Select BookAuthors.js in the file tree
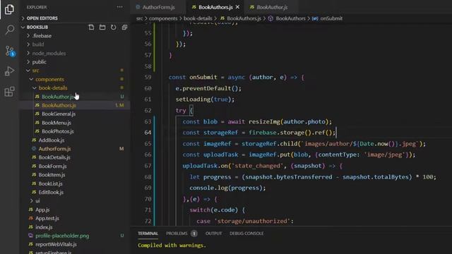452x254 pixels. pos(59,105)
